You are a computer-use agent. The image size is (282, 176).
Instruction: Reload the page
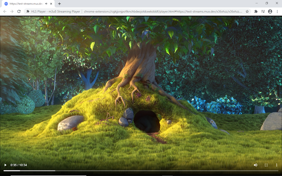(19, 12)
